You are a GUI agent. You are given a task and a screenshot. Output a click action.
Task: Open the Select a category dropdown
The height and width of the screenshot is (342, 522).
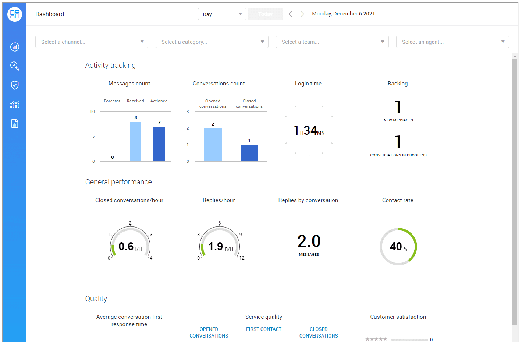coord(212,42)
